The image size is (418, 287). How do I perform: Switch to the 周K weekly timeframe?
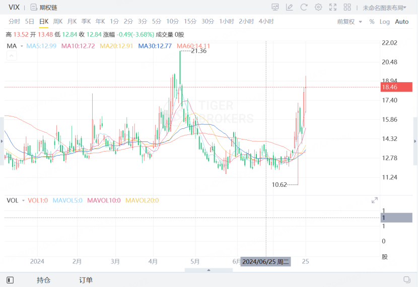58,22
